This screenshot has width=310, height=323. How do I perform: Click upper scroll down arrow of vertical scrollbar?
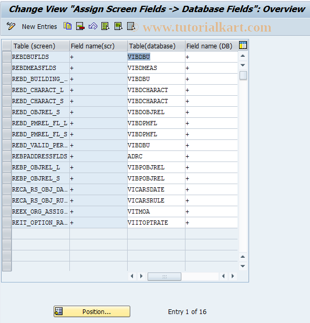[243, 65]
